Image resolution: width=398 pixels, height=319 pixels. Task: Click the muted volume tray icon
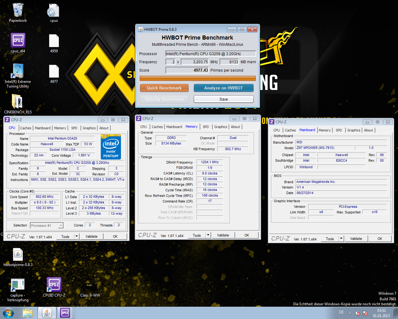pyautogui.click(x=358, y=313)
